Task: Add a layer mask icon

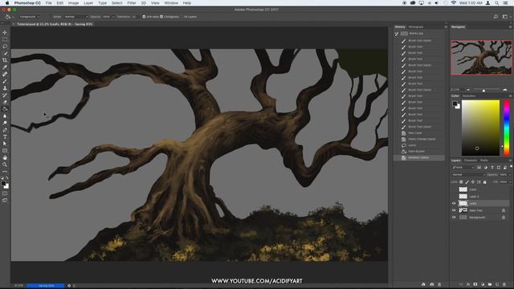Action: click(475, 284)
